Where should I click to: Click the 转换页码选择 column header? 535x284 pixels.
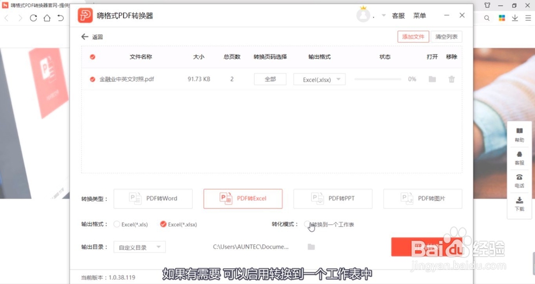pyautogui.click(x=270, y=57)
